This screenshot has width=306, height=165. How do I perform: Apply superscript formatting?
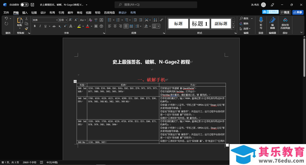(65, 26)
